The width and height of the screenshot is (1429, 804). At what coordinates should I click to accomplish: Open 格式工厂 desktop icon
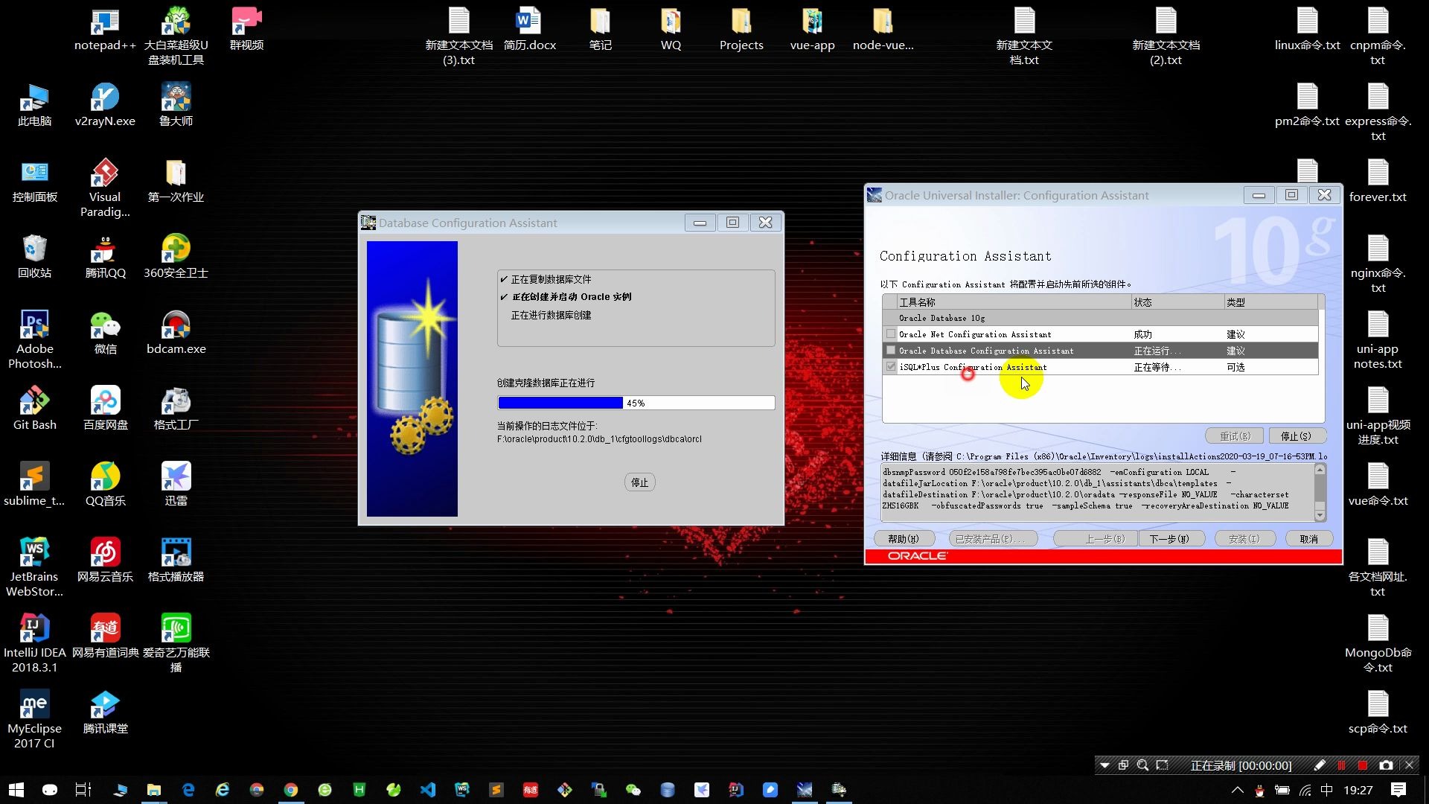[176, 409]
